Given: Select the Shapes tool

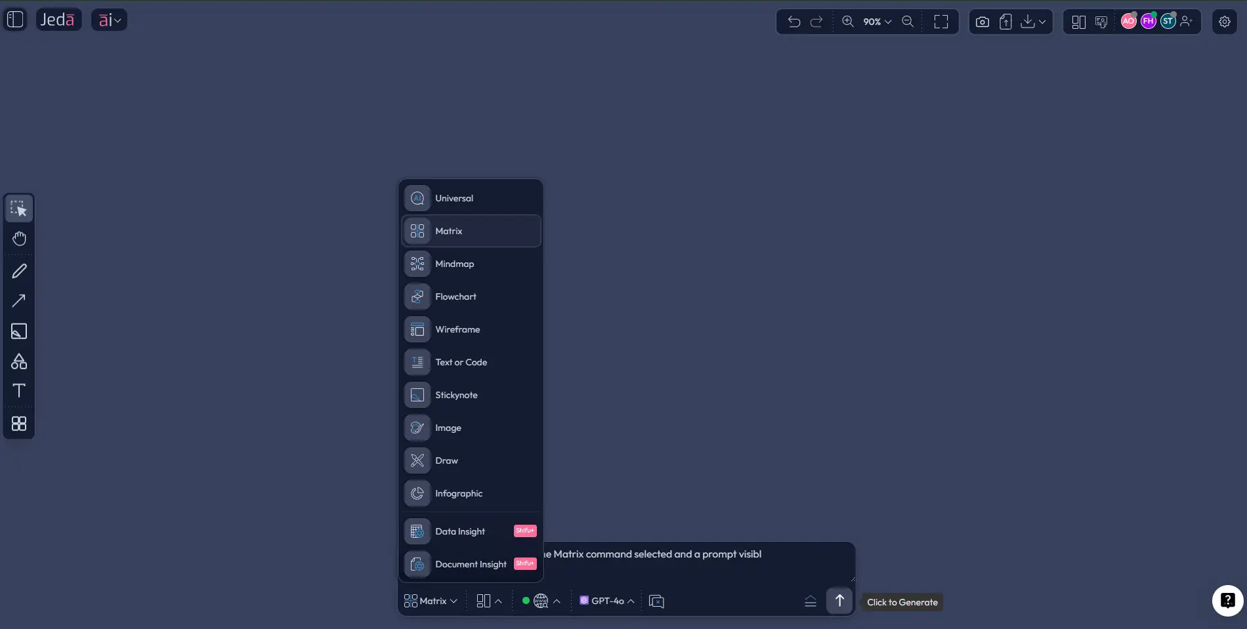Looking at the screenshot, I should pyautogui.click(x=18, y=361).
